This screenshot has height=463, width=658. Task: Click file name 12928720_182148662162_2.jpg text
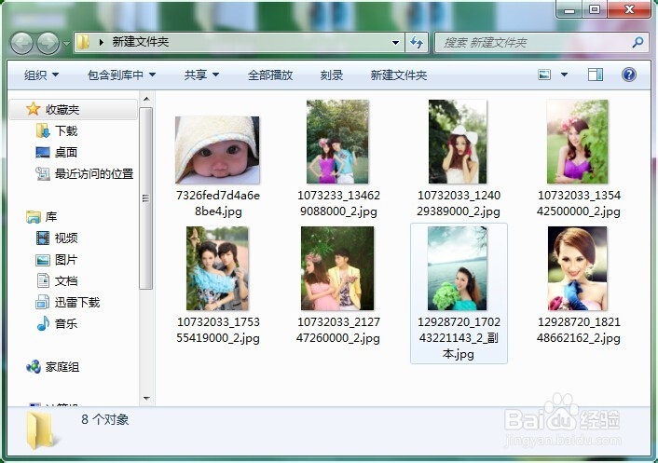tap(578, 330)
